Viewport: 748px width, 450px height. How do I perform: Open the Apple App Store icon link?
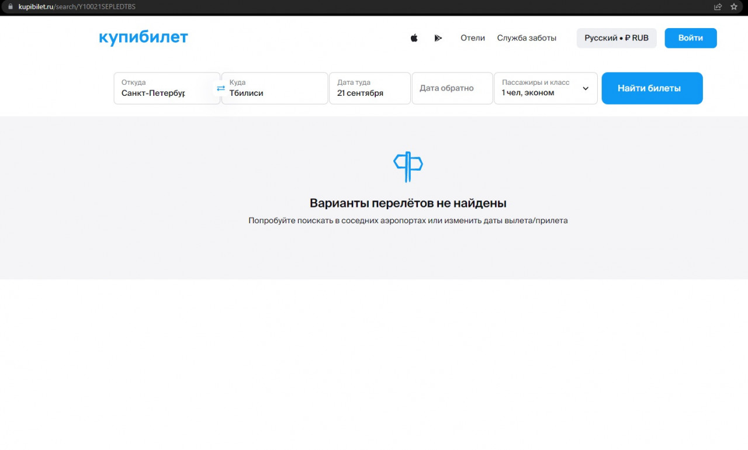[414, 38]
